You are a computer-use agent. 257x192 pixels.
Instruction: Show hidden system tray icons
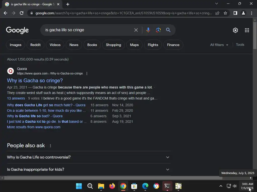[x=221, y=186]
